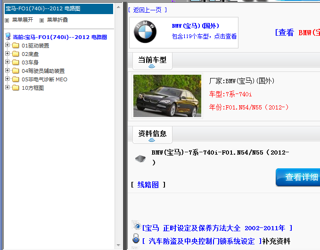The height and width of the screenshot is (250, 320).
Task: Click the left panel scrollbar up arrow
Action: point(118,7)
